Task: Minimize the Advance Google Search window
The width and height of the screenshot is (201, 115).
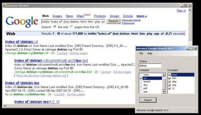Action: pyautogui.click(x=187, y=49)
